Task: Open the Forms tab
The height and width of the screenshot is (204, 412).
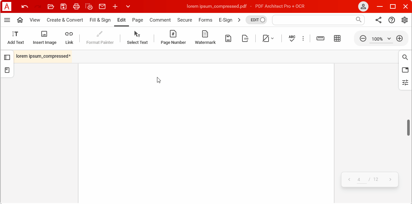Action: click(x=205, y=20)
